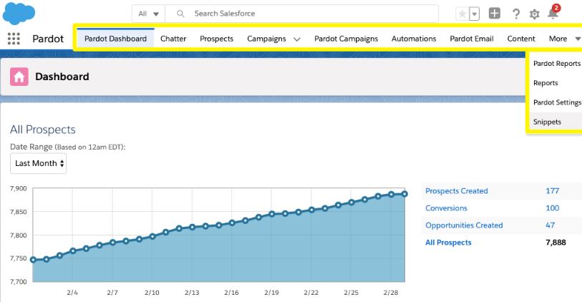582x302 pixels.
Task: Click the Opportunities Created link
Action: coord(464,225)
